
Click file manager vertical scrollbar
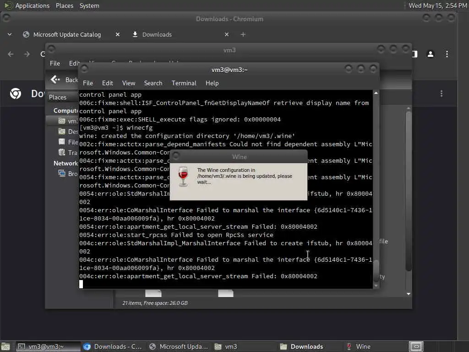point(408,191)
